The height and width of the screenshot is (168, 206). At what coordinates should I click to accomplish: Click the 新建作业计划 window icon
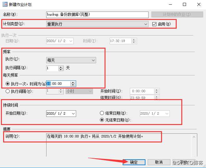pos(5,4)
